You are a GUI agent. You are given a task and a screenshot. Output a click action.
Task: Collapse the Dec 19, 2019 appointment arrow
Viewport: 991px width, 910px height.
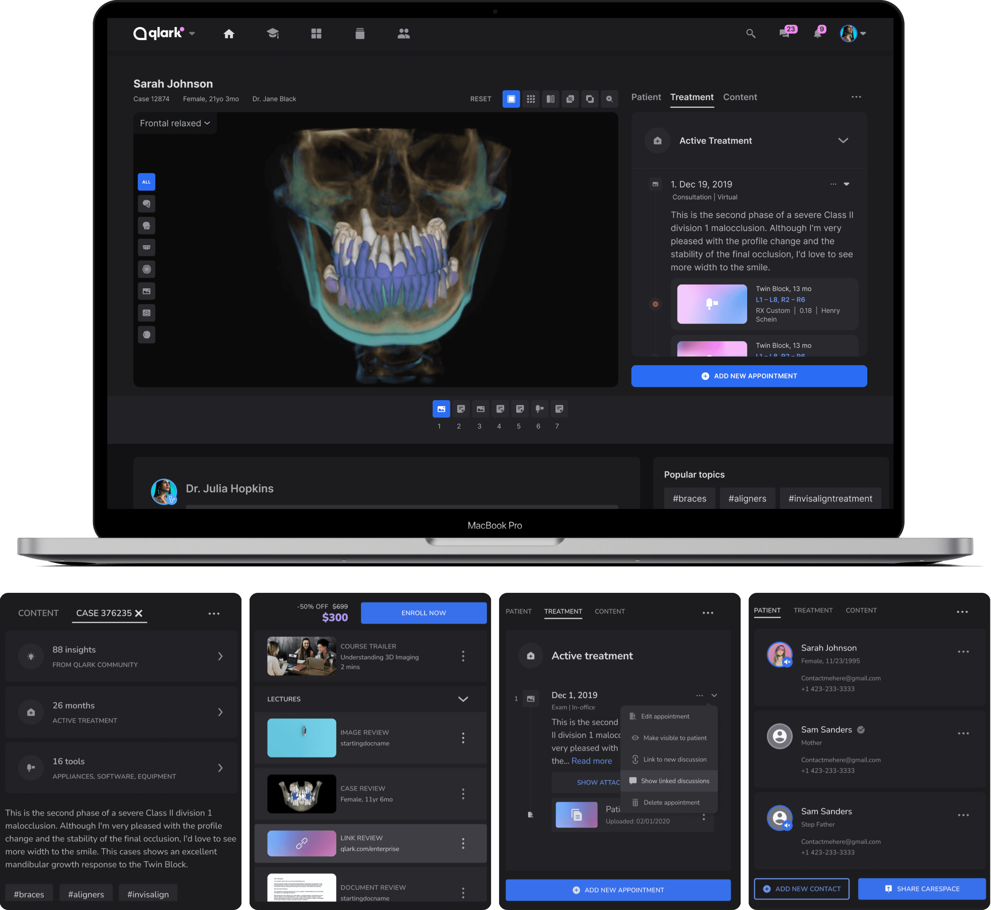[x=847, y=184]
